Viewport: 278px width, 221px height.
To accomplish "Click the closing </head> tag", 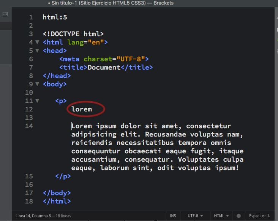I will point(57,76).
